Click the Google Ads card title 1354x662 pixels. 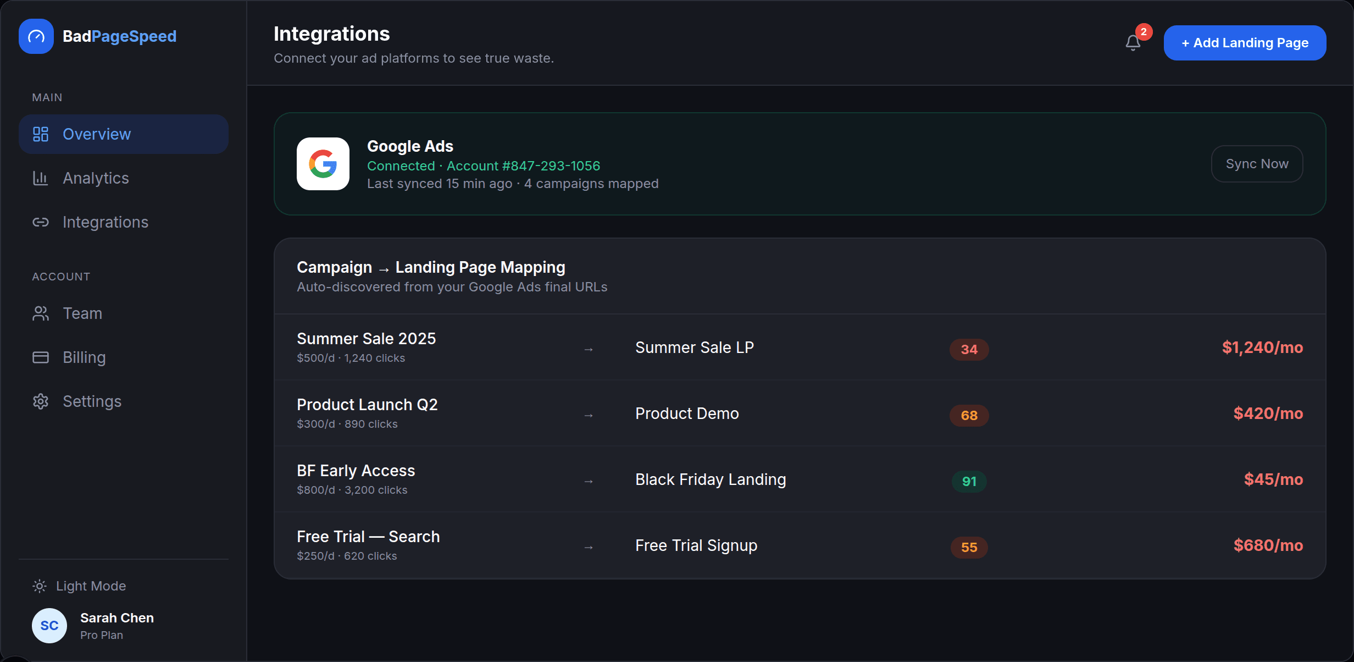pyautogui.click(x=410, y=146)
